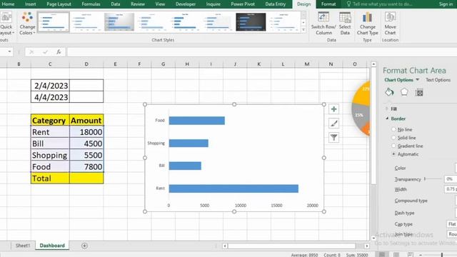Open Select Data dialog
Viewport: 457px width, 257px height.
(345, 24)
